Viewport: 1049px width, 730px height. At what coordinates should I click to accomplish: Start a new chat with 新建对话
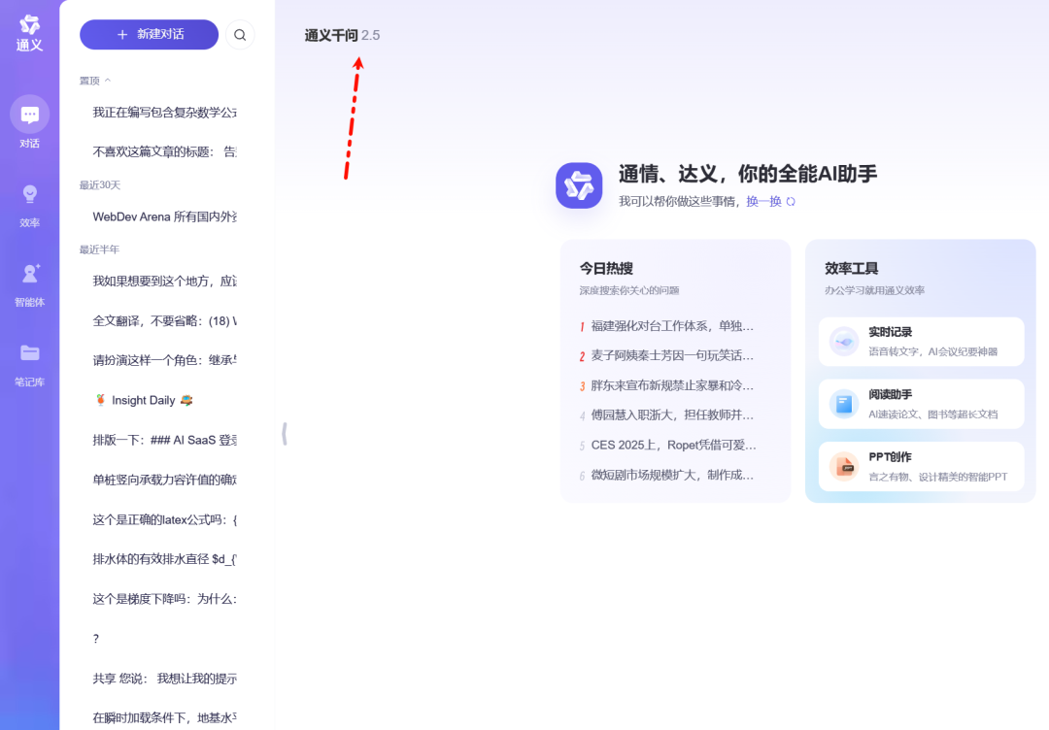pyautogui.click(x=150, y=35)
